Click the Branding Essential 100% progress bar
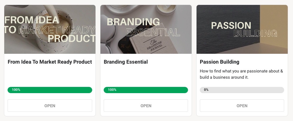Viewport: 293px width, 121px height. click(146, 90)
